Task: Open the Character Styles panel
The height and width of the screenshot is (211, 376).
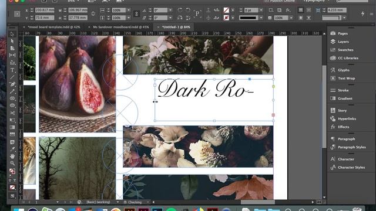Action: 351,167
